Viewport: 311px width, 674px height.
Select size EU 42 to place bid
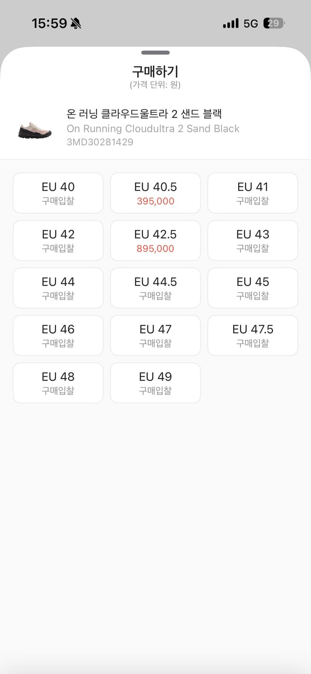click(58, 240)
